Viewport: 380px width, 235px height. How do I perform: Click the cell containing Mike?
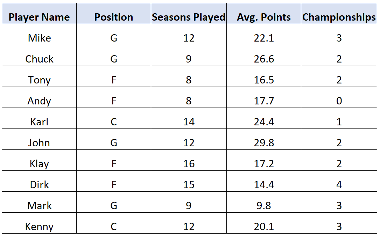tap(39, 35)
